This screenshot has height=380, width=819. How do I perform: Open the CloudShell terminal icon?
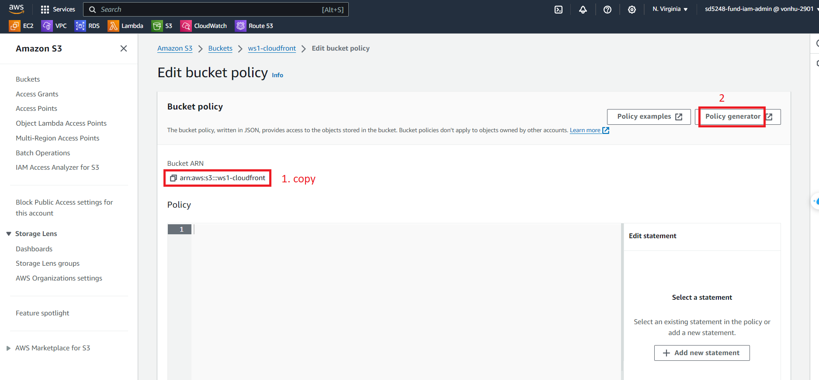coord(559,10)
